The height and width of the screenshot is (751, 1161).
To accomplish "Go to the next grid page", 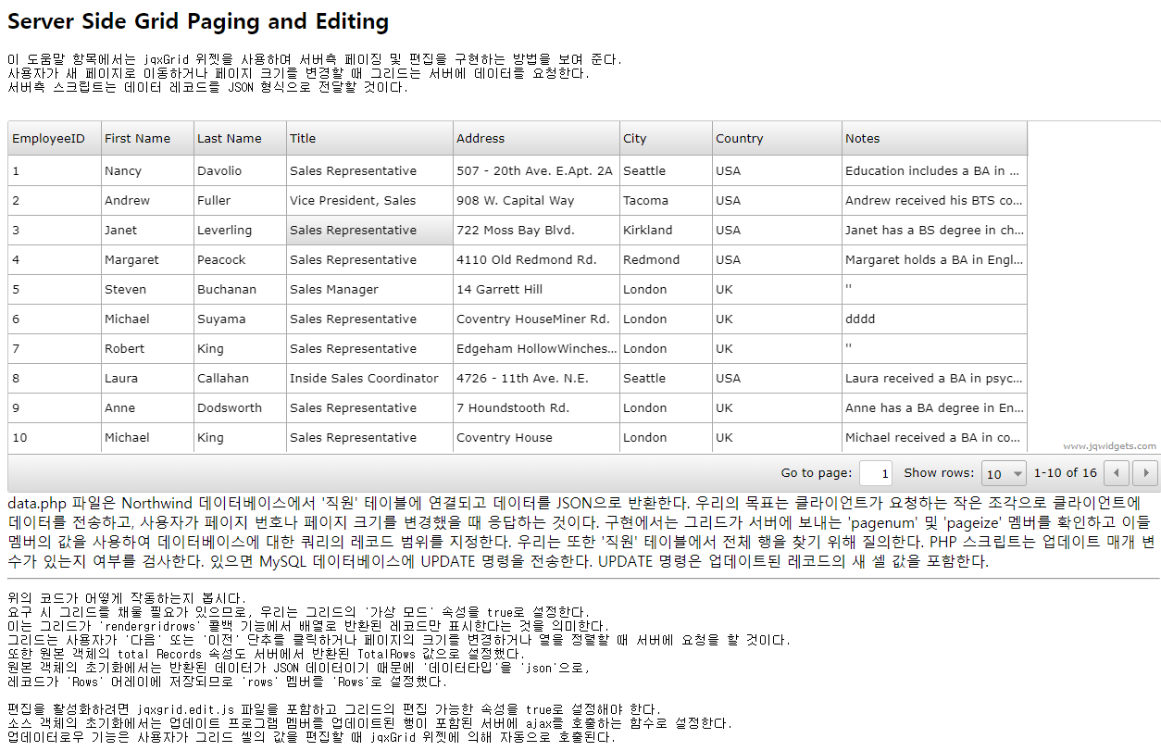I will 1145,473.
